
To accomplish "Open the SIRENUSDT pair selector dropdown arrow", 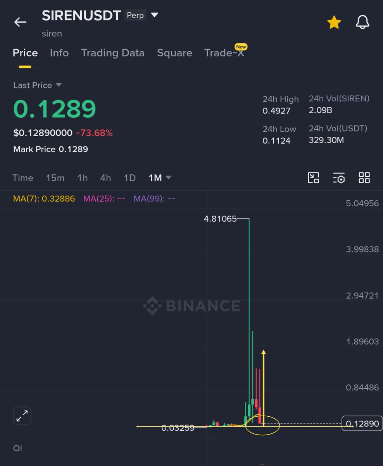I will pos(154,15).
